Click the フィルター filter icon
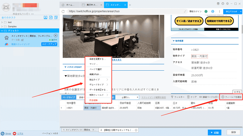This screenshot has height=136, width=243. click(x=172, y=97)
